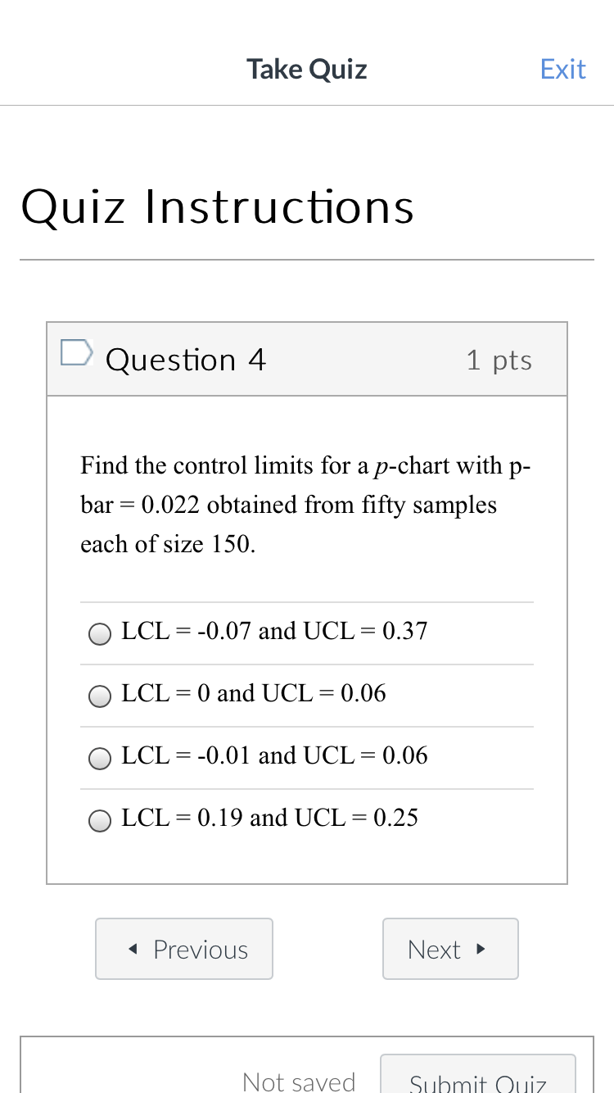The image size is (614, 1093).
Task: Go to the previous question
Action: [x=183, y=949]
